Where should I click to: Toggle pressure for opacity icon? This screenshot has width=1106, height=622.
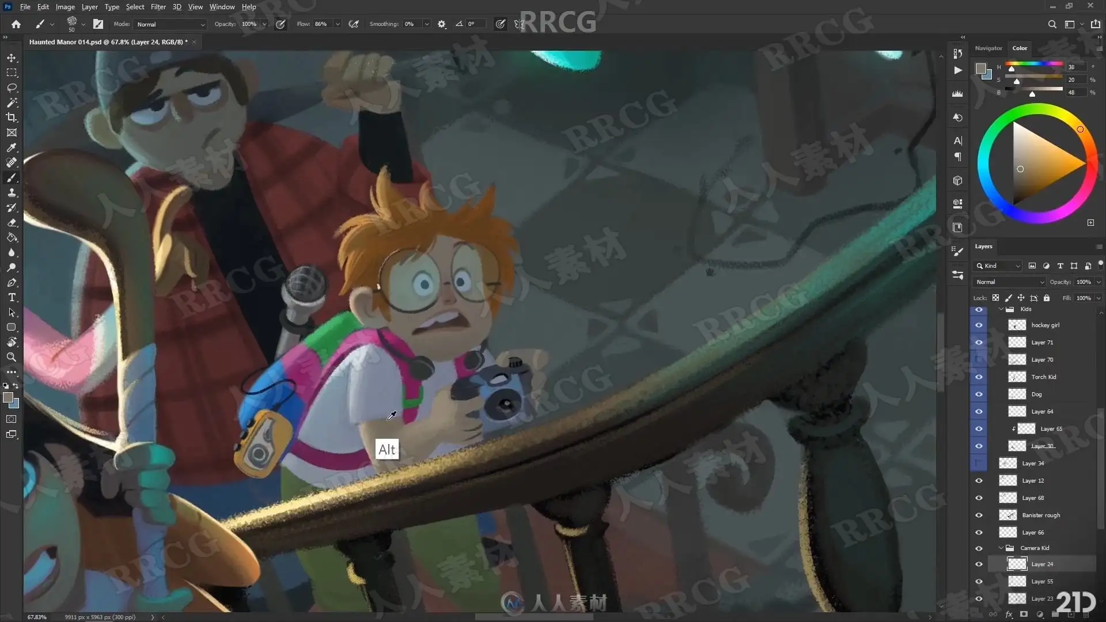(281, 24)
